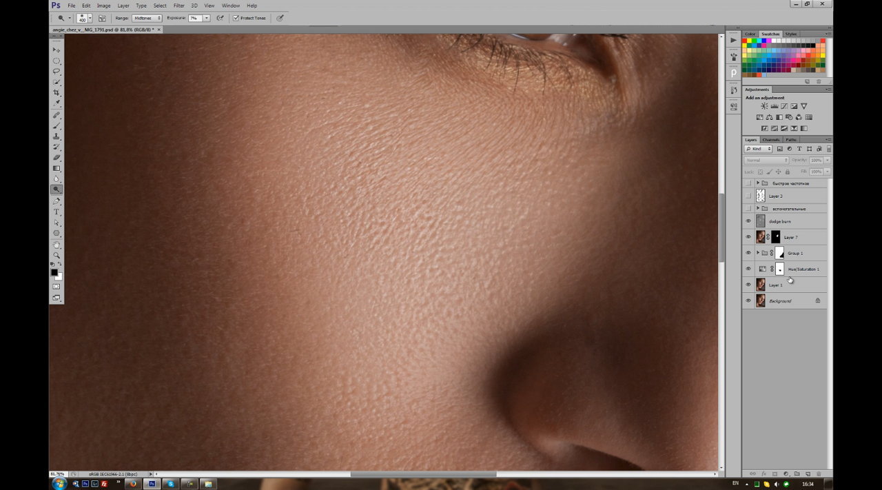The height and width of the screenshot is (490, 882).
Task: Switch to the Channels tab
Action: point(770,140)
